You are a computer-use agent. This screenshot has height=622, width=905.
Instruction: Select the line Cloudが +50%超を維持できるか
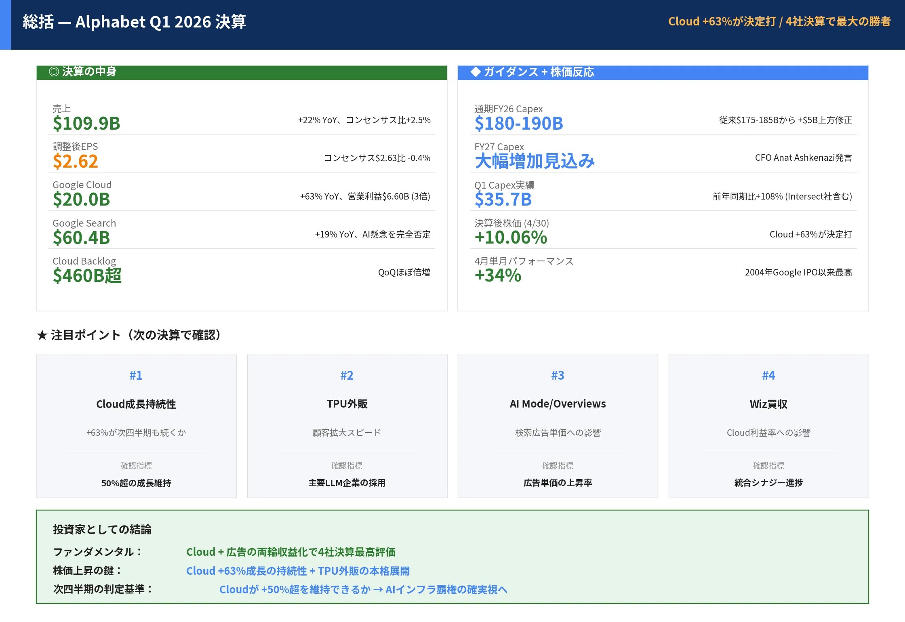(295, 590)
